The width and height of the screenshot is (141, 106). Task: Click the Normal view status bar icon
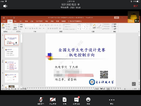coord(108,89)
